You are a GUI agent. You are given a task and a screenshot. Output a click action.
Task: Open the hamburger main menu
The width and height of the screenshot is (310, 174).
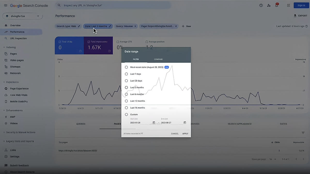click(x=5, y=5)
